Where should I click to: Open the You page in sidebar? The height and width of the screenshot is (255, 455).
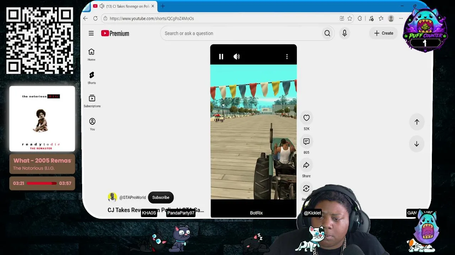pyautogui.click(x=92, y=124)
